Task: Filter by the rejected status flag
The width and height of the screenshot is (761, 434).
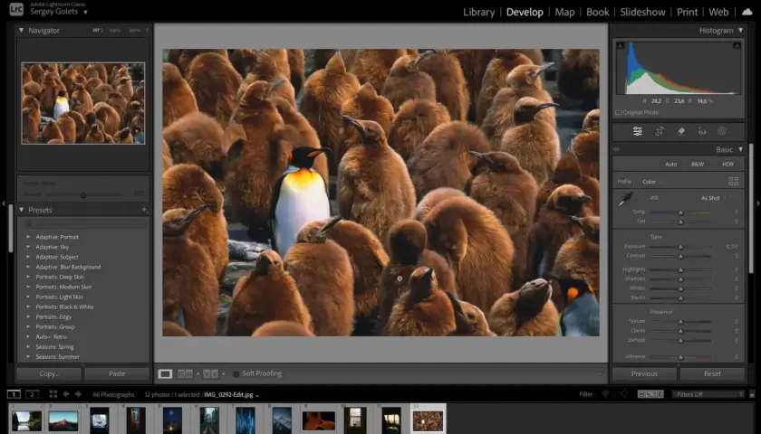Action: tap(624, 394)
